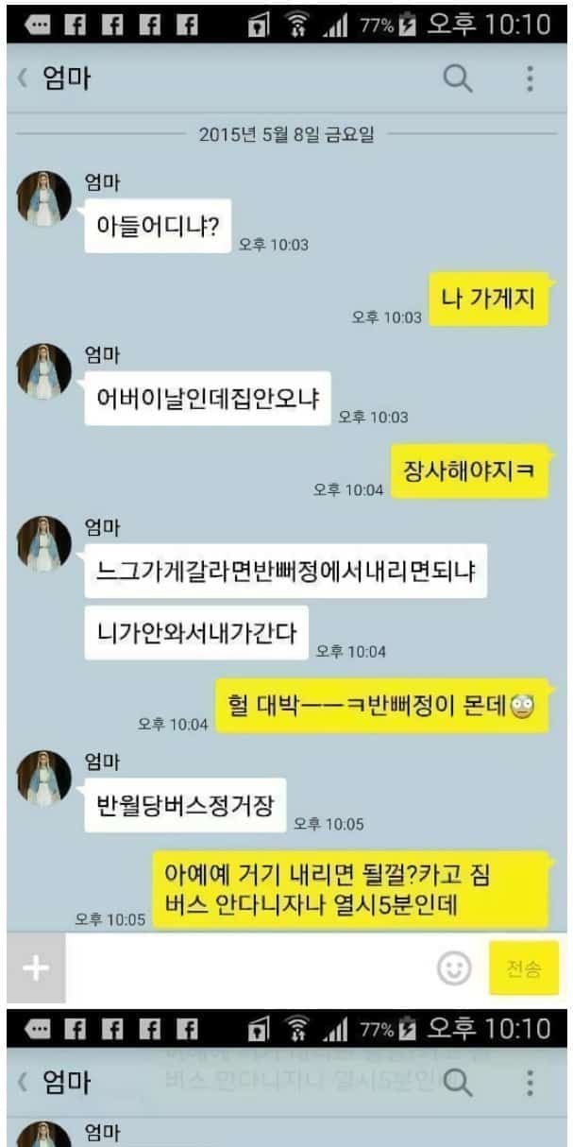
Task: Tap the message notification icon in status bar
Action: pos(39,24)
